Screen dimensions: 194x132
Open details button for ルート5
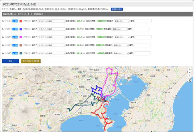(15, 53)
